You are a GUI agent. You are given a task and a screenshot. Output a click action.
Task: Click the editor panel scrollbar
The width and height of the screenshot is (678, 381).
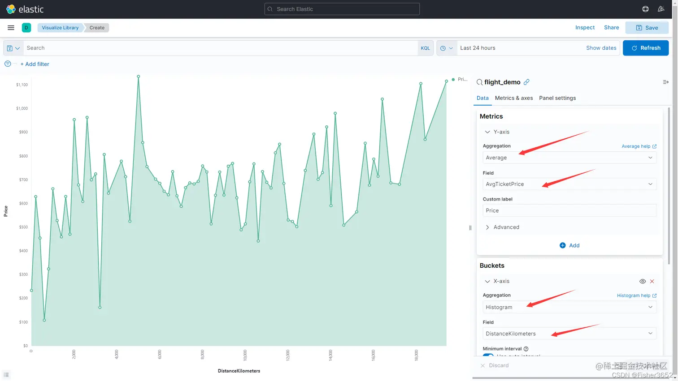[x=669, y=186]
